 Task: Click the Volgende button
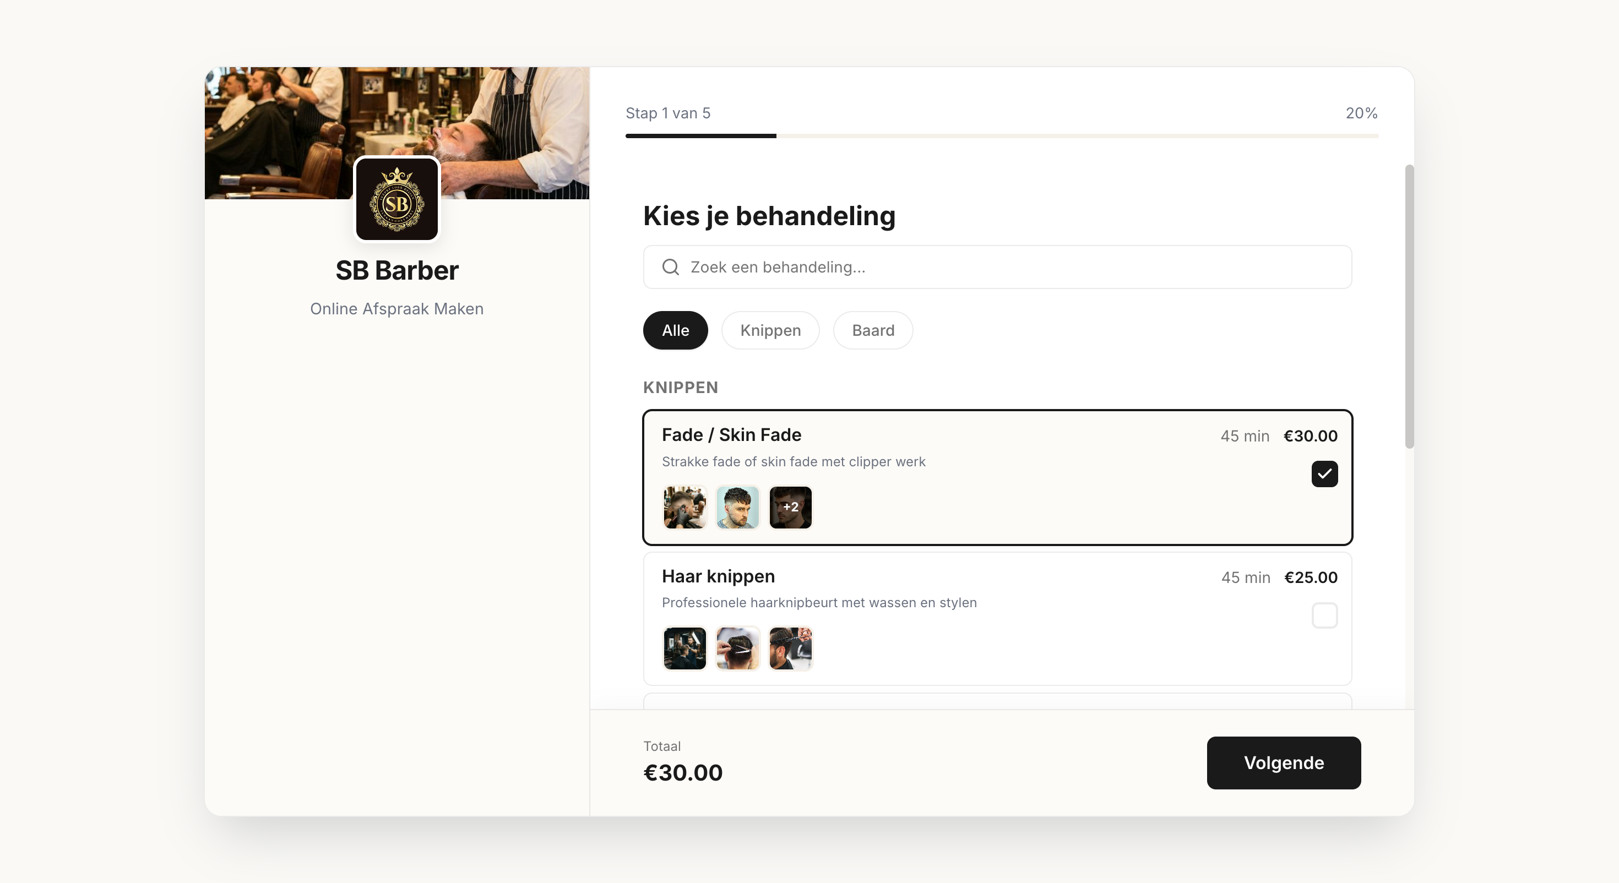coord(1283,763)
